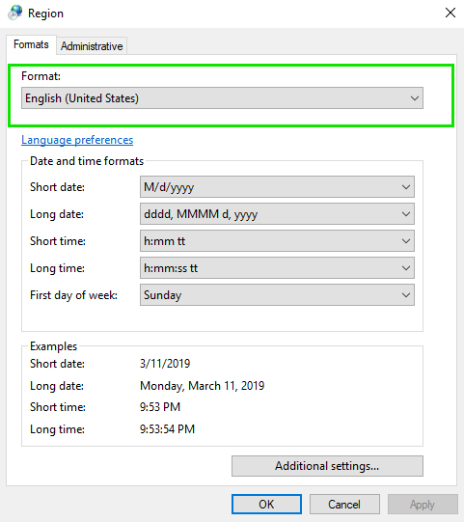Click the Long date dropdown arrow

pos(406,214)
